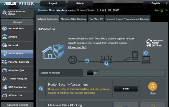The width and height of the screenshot is (169, 107).
Task: Select Network Map in the sidebar
Action: click(x=17, y=29)
